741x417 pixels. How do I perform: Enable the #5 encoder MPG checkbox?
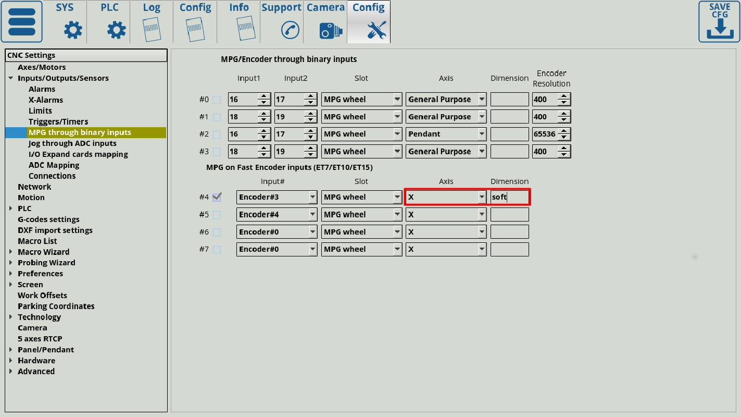tap(217, 215)
